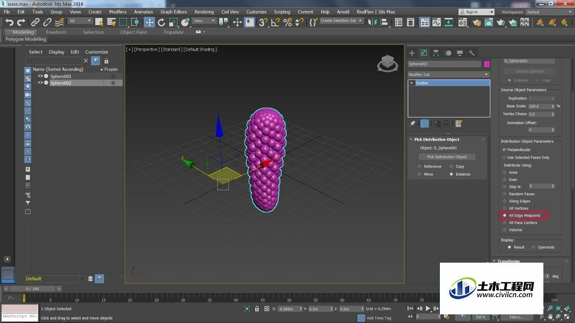This screenshot has height=323, width=575.
Task: Click the Bind to Space Warp icon
Action: click(59, 22)
